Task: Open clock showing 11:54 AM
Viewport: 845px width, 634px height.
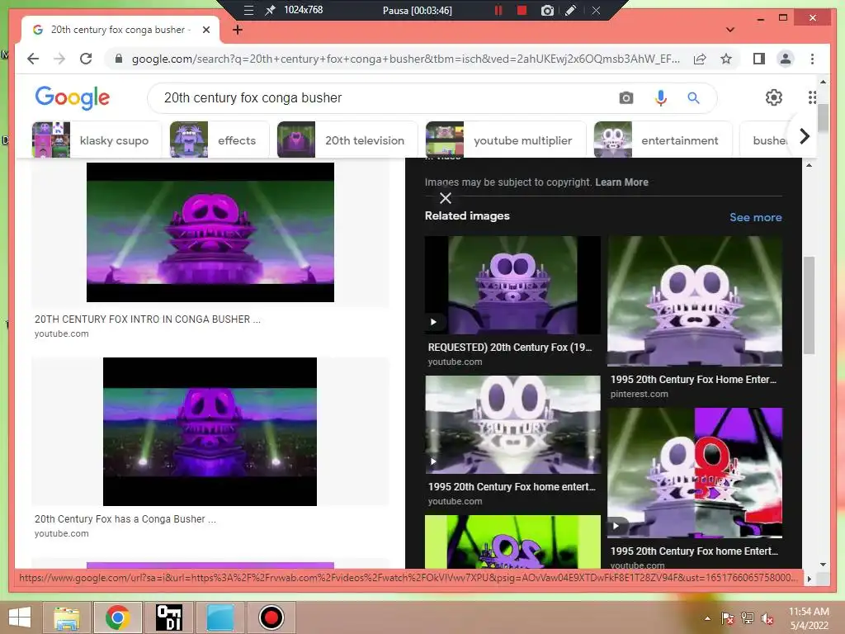Action: click(x=809, y=618)
